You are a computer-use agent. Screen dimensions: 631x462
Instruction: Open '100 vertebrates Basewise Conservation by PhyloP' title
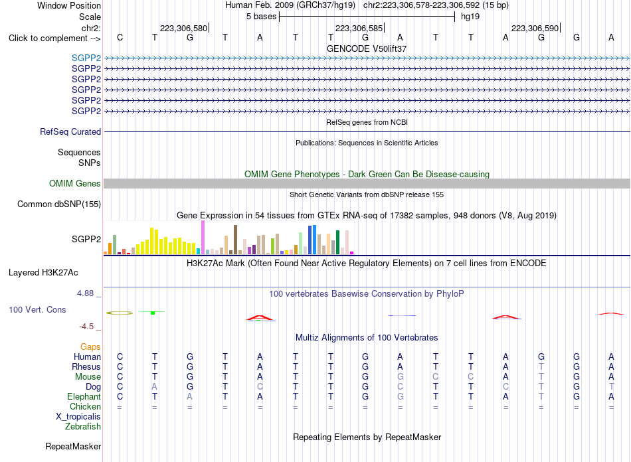point(367,294)
